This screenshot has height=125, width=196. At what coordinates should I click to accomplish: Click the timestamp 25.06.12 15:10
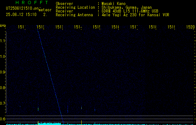pyautogui.click(x=21, y=15)
